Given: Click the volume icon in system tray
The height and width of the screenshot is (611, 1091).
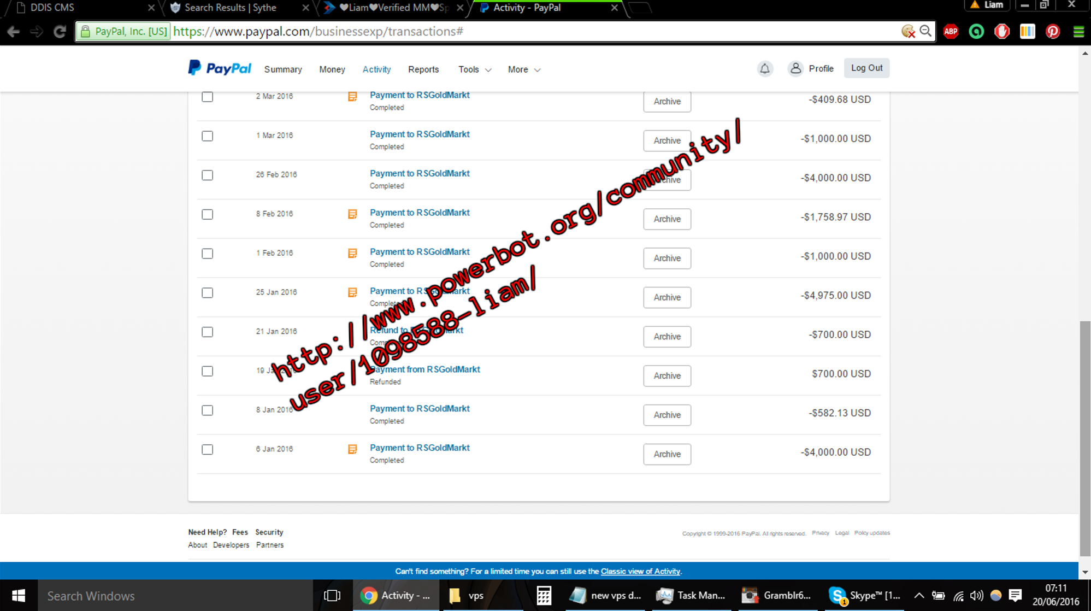Looking at the screenshot, I should (976, 596).
